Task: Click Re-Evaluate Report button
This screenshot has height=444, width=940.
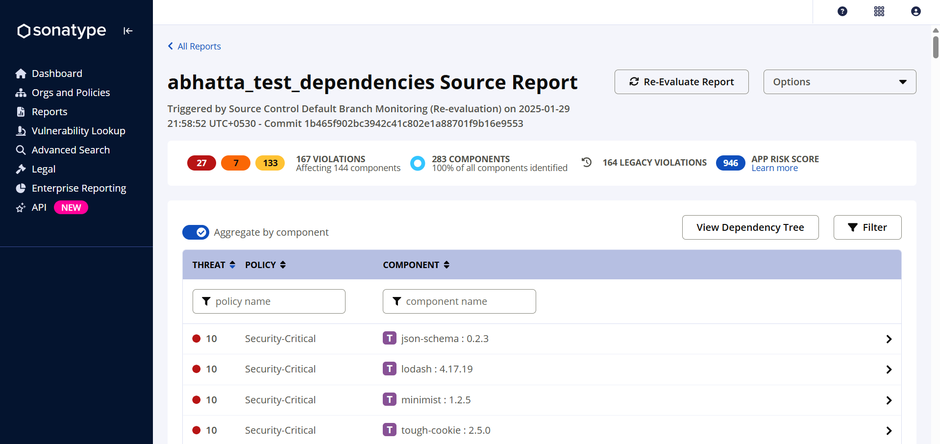Action: click(x=681, y=82)
